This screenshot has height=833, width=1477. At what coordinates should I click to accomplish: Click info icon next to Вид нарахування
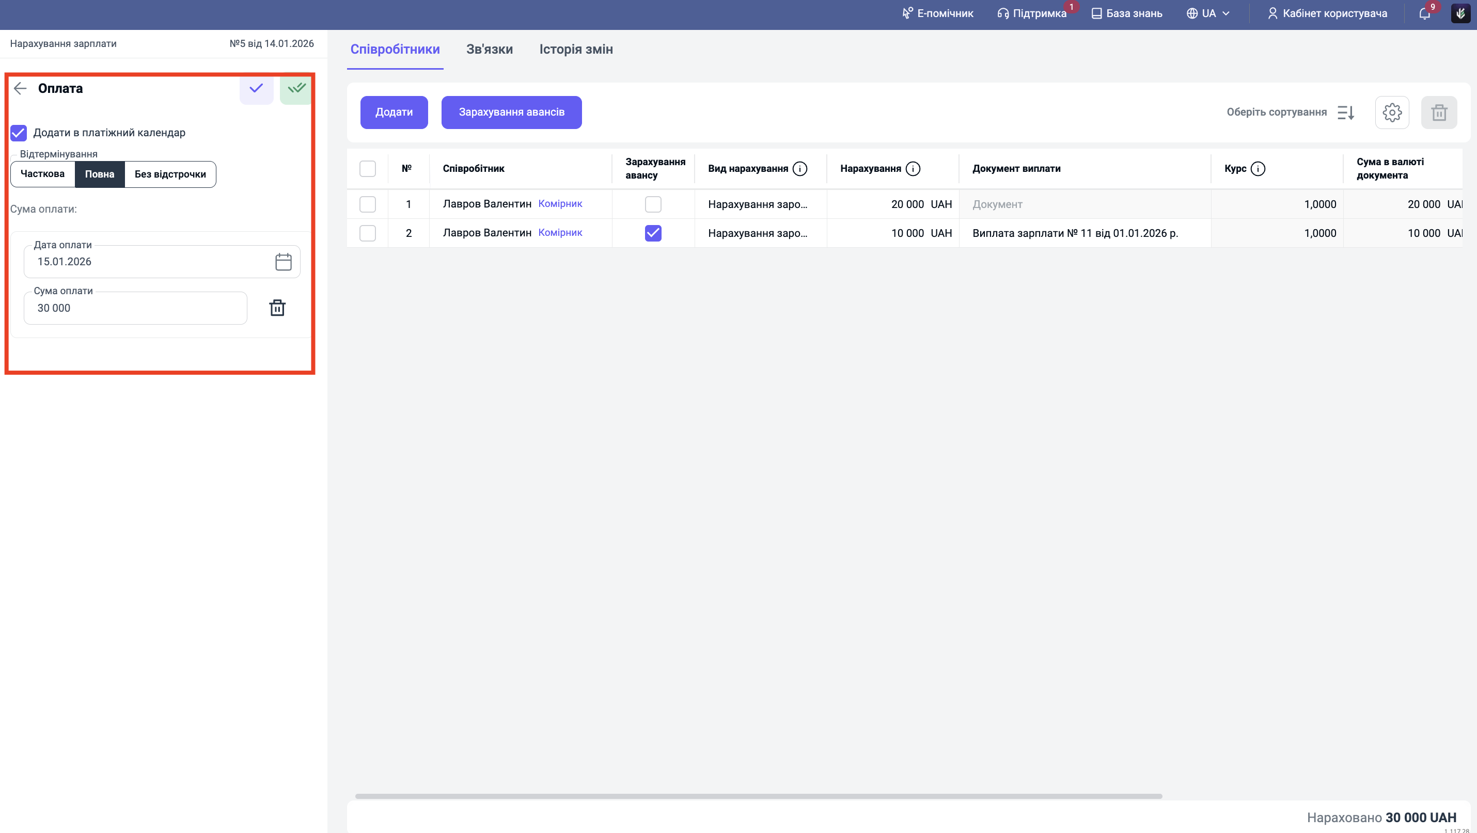pyautogui.click(x=800, y=168)
